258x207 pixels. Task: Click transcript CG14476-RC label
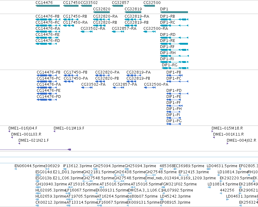click(48, 22)
